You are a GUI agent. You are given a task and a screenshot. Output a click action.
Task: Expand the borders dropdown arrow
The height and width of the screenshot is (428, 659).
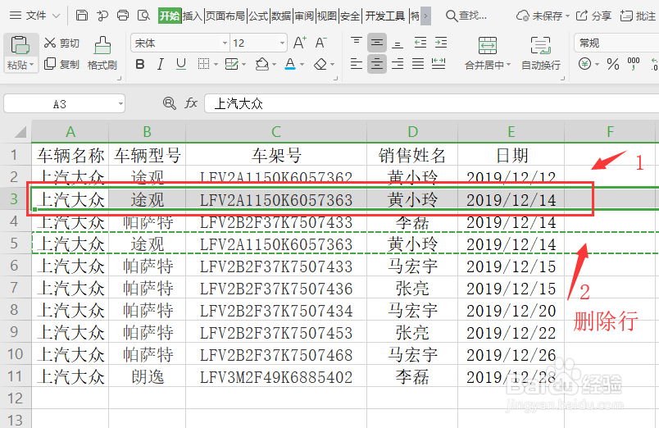(216, 64)
